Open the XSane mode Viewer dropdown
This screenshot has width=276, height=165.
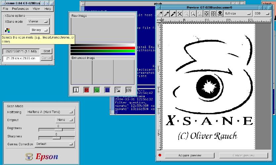point(38,21)
